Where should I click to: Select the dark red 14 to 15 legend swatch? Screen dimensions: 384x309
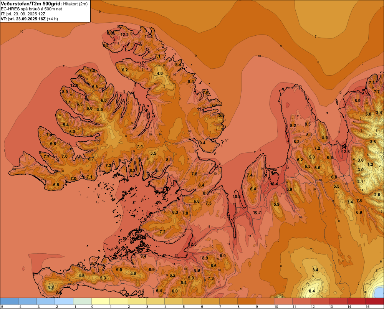(356, 301)
